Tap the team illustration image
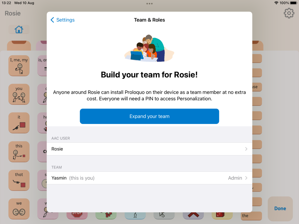 pos(149,48)
